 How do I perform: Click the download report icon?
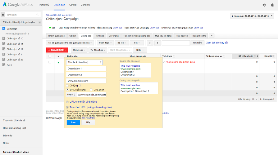[x=157, y=43]
